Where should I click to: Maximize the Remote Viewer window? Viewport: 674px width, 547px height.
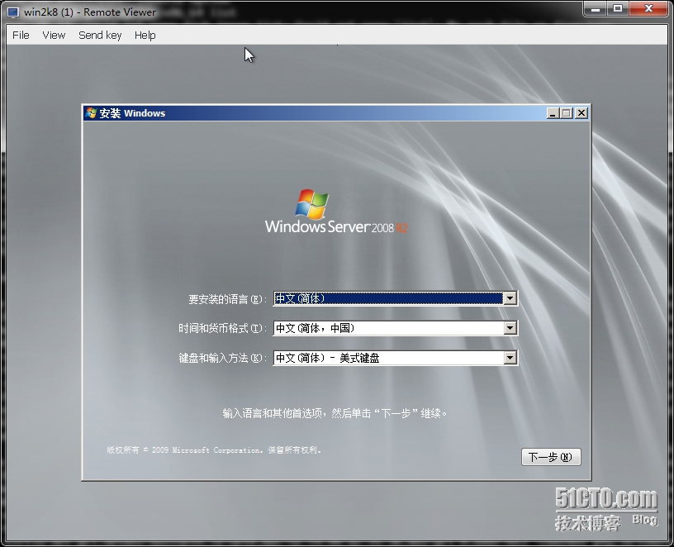pyautogui.click(x=618, y=9)
